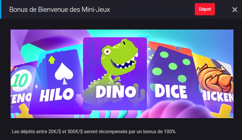Close the bonus popup with X

[235, 9]
